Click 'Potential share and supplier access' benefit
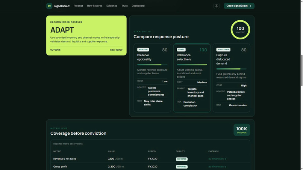Screen dimensions: 303x170 click(236, 95)
